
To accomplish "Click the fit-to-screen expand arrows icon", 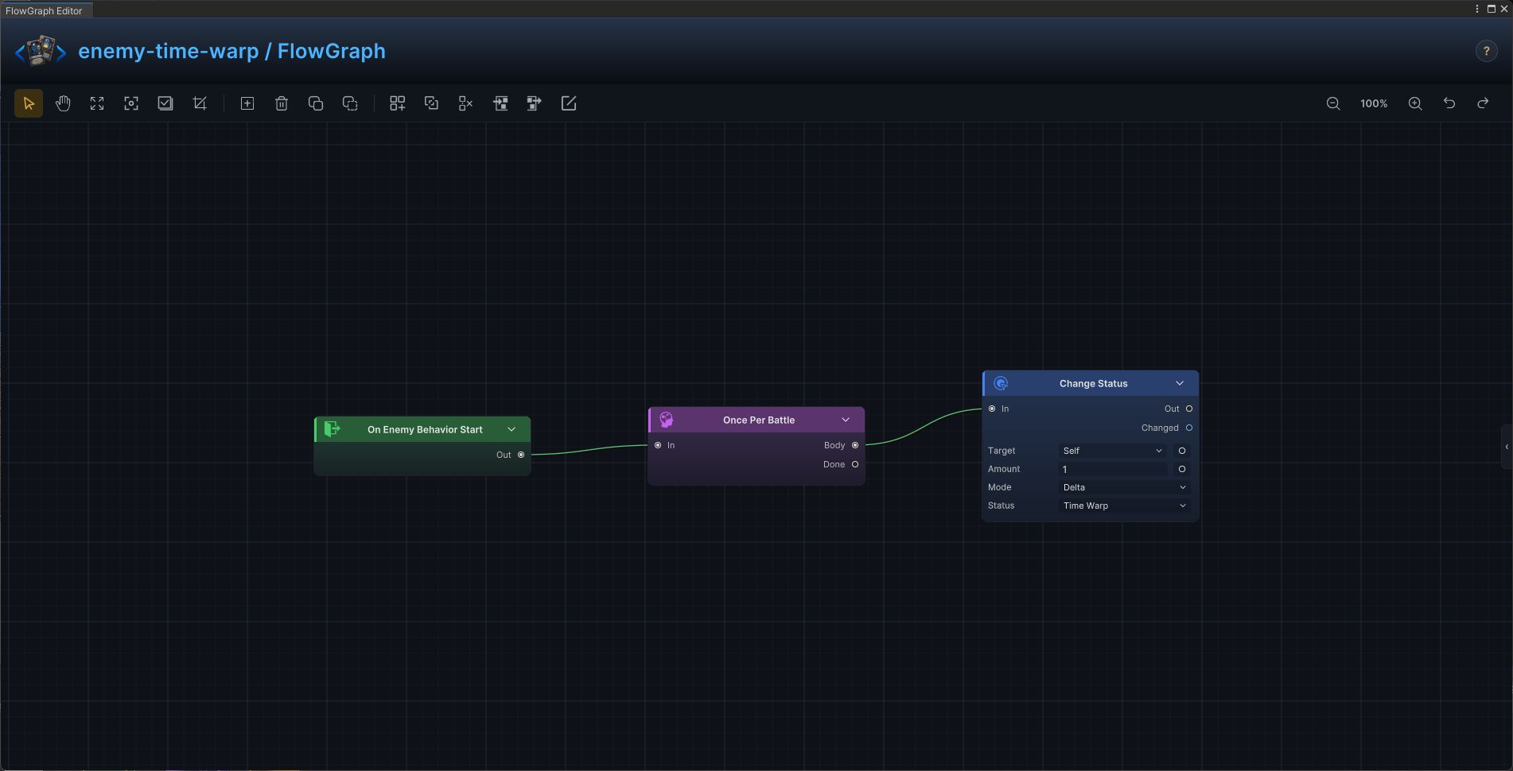I will (x=97, y=103).
